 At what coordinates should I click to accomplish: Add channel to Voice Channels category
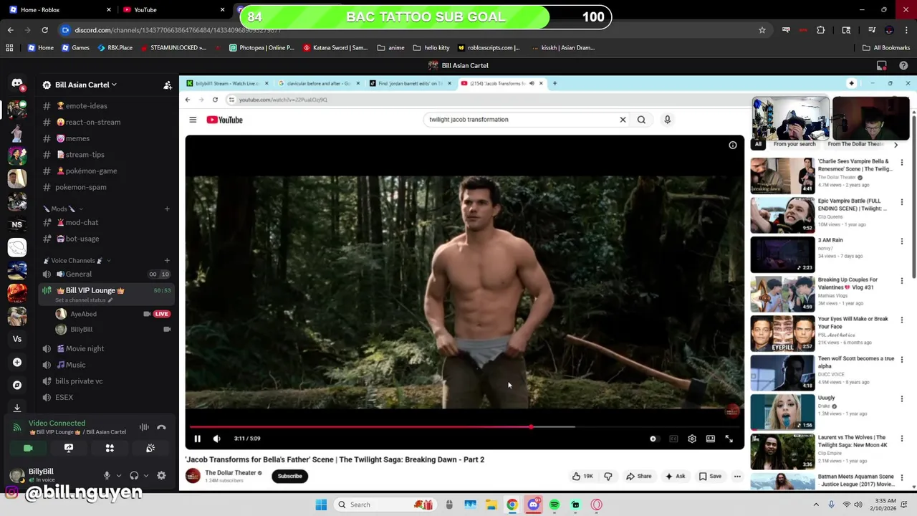click(x=167, y=260)
